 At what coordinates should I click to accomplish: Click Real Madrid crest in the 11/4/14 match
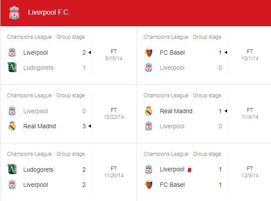point(149,111)
